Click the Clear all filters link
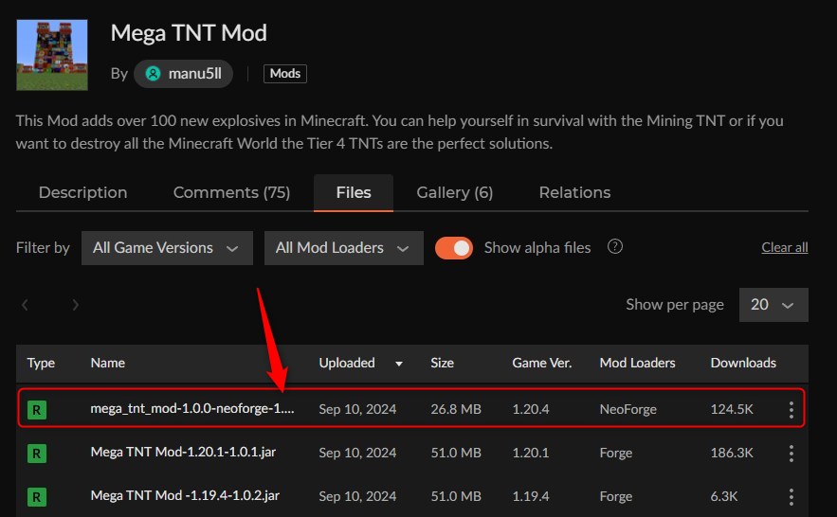 (x=784, y=247)
